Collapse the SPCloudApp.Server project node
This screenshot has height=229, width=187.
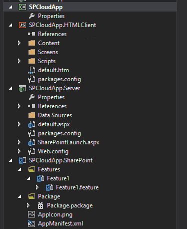point(10,88)
